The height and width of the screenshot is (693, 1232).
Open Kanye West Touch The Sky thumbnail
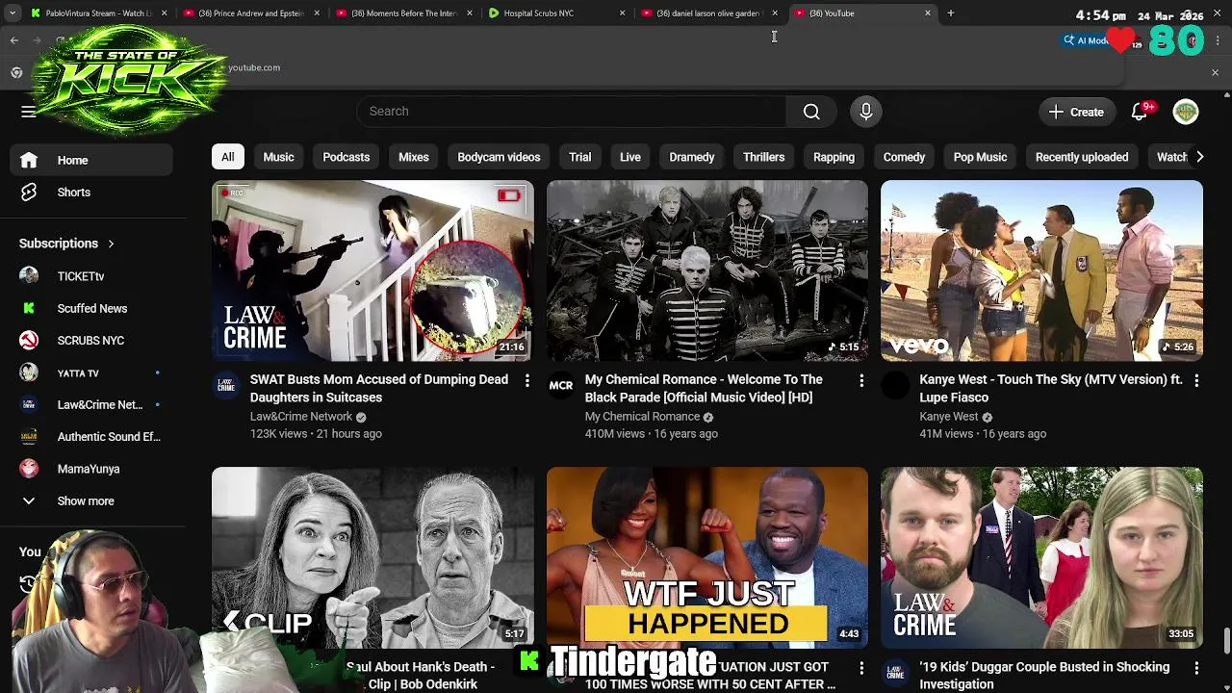coord(1041,270)
